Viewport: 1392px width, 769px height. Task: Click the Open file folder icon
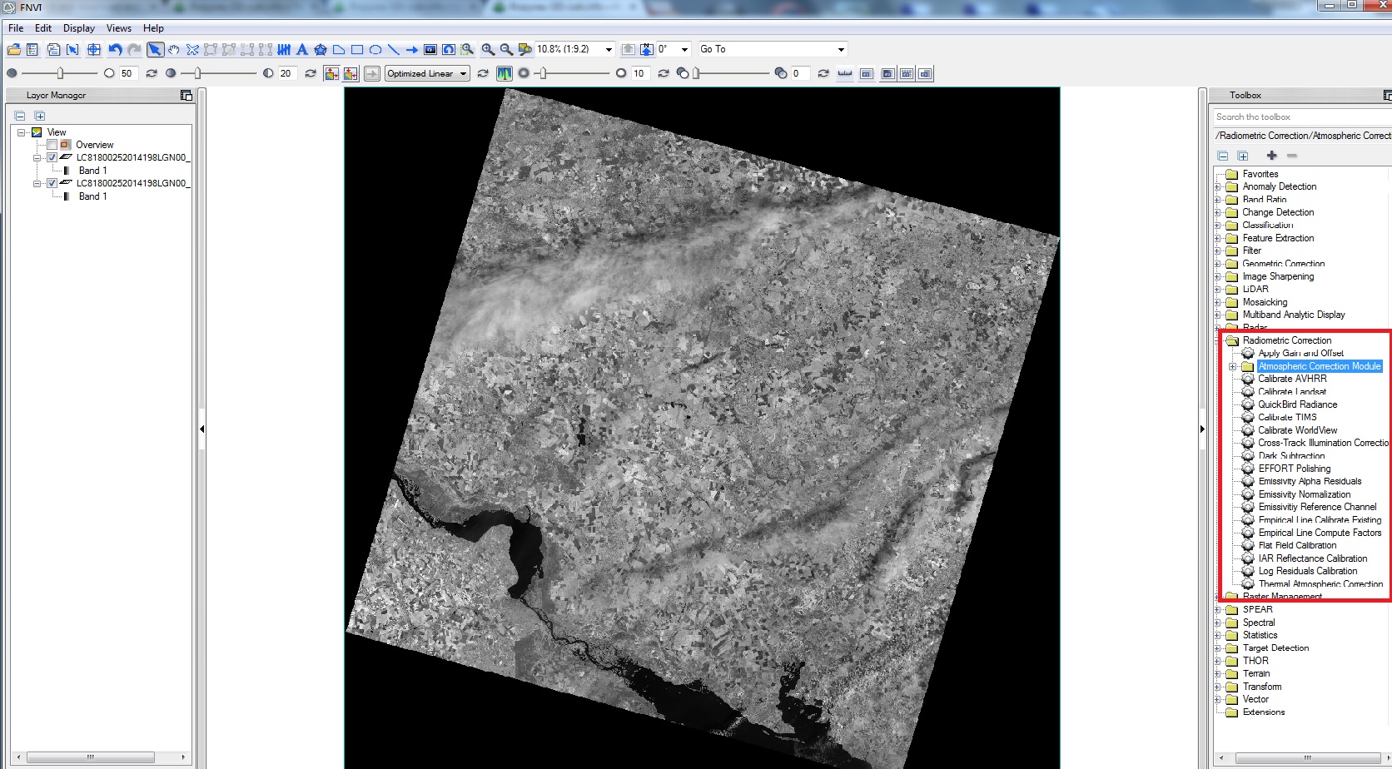click(x=14, y=50)
